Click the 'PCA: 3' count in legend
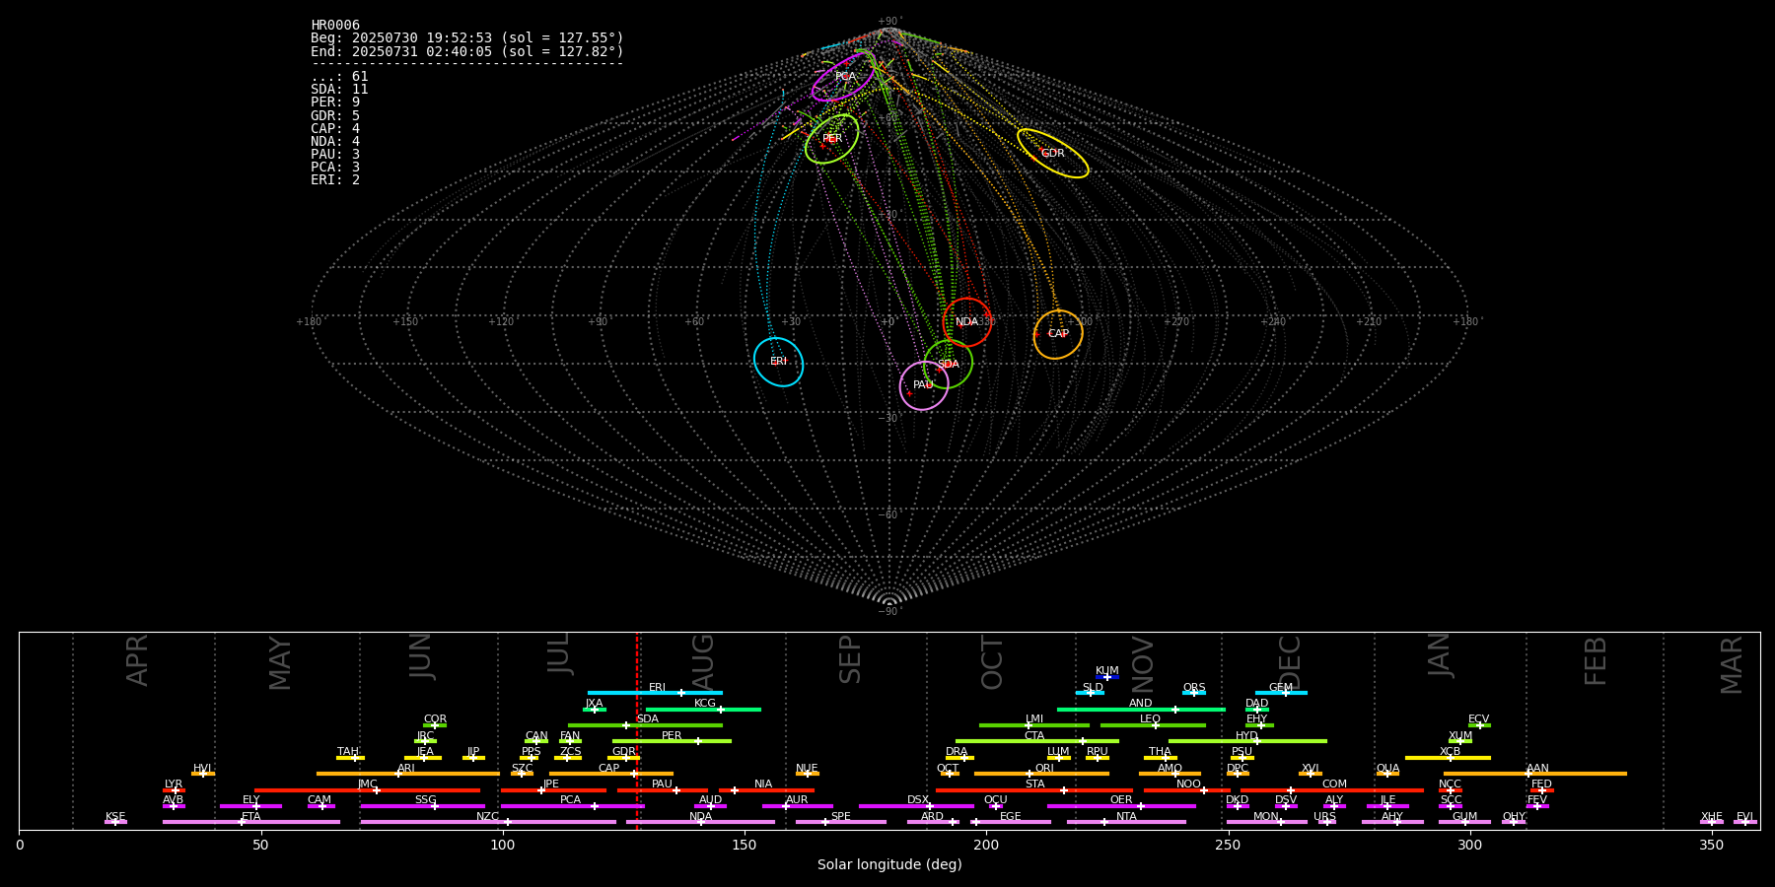The height and width of the screenshot is (887, 1775). [335, 167]
